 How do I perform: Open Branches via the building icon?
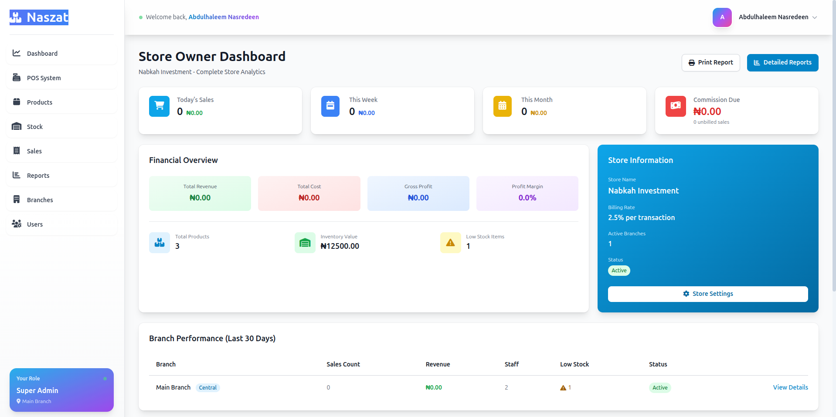(x=17, y=200)
